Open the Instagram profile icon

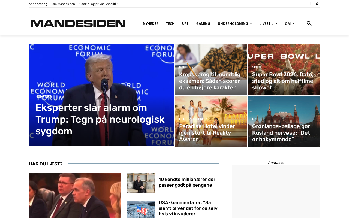[317, 3]
